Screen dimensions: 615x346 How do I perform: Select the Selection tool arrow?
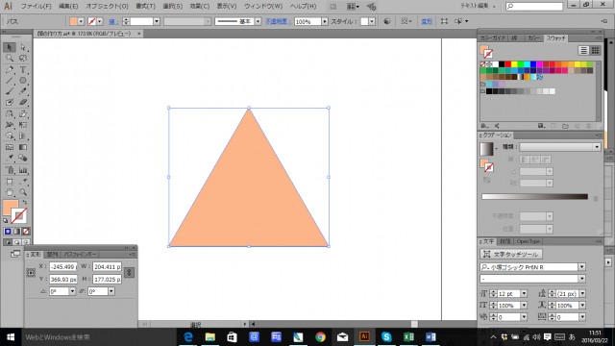point(10,47)
